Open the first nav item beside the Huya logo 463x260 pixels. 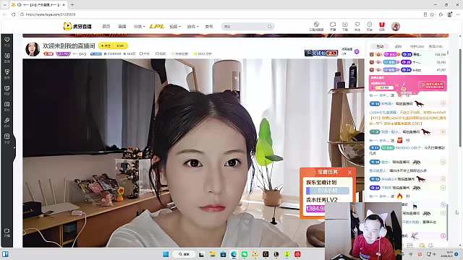106,27
